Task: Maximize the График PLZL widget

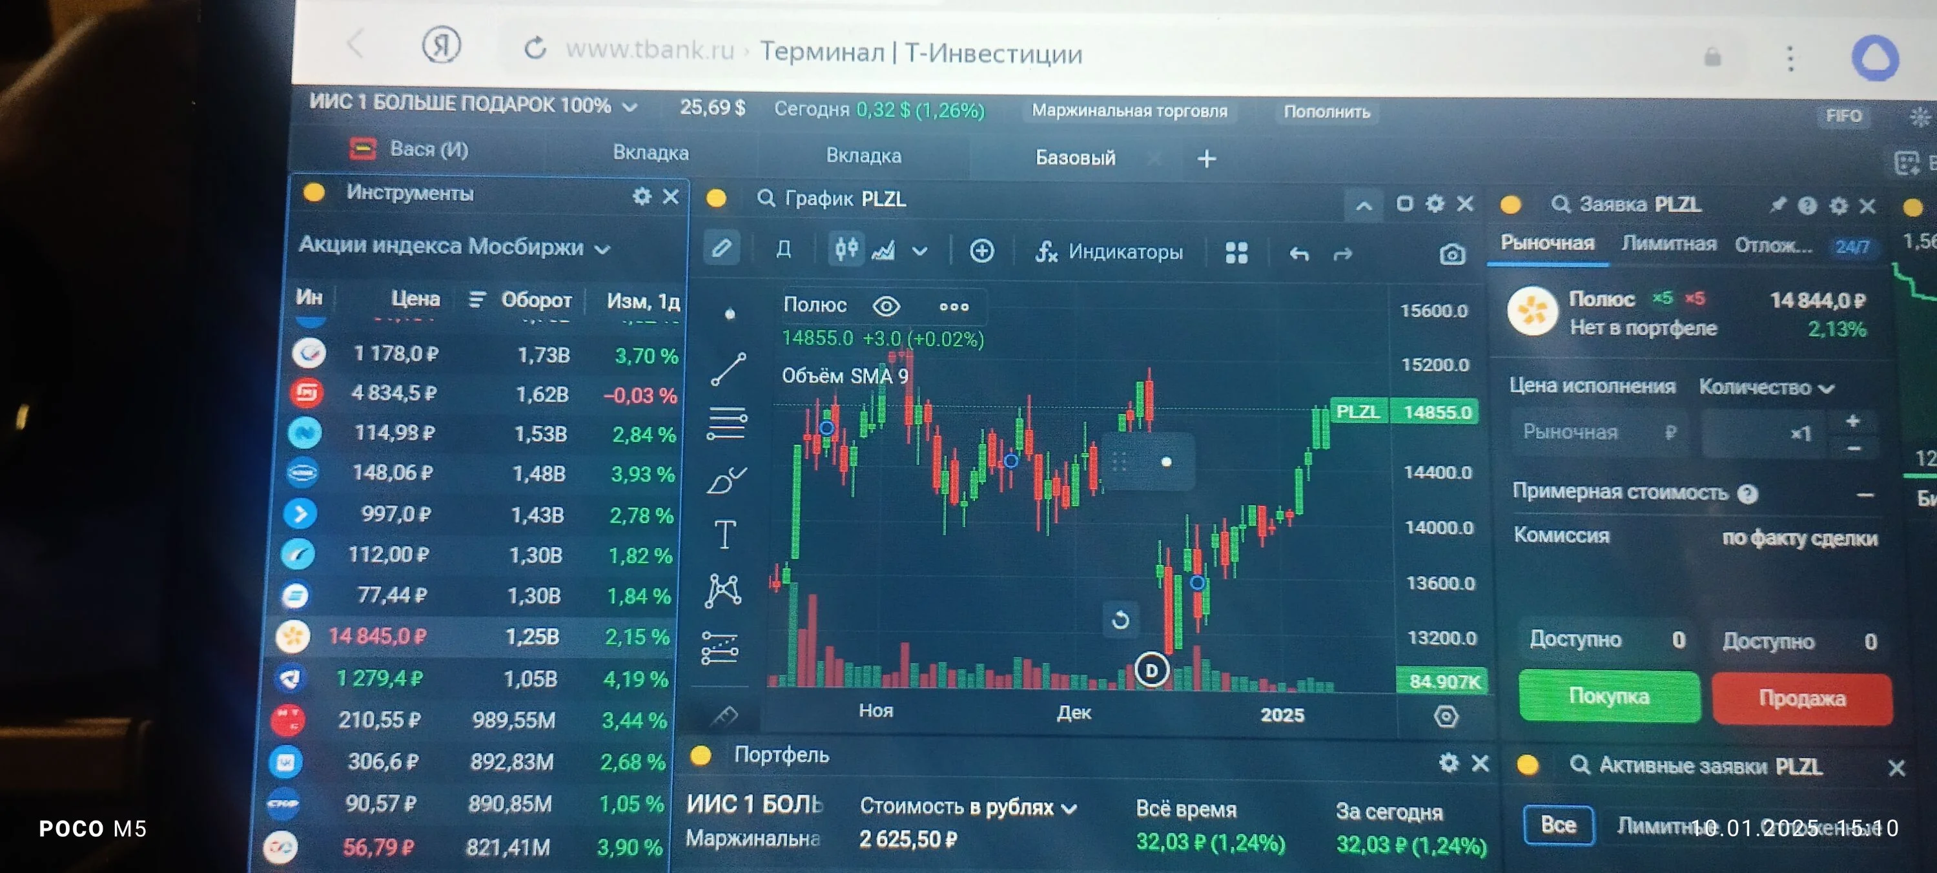Action: (1404, 203)
